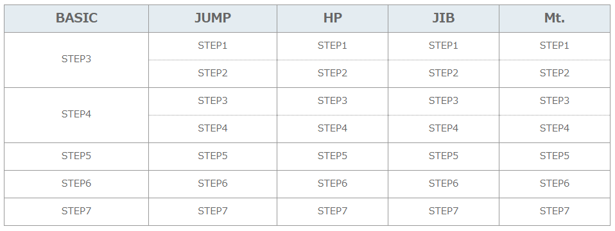This screenshot has width=615, height=231.
Task: Click STEP4 in the JUMP column
Action: point(212,128)
